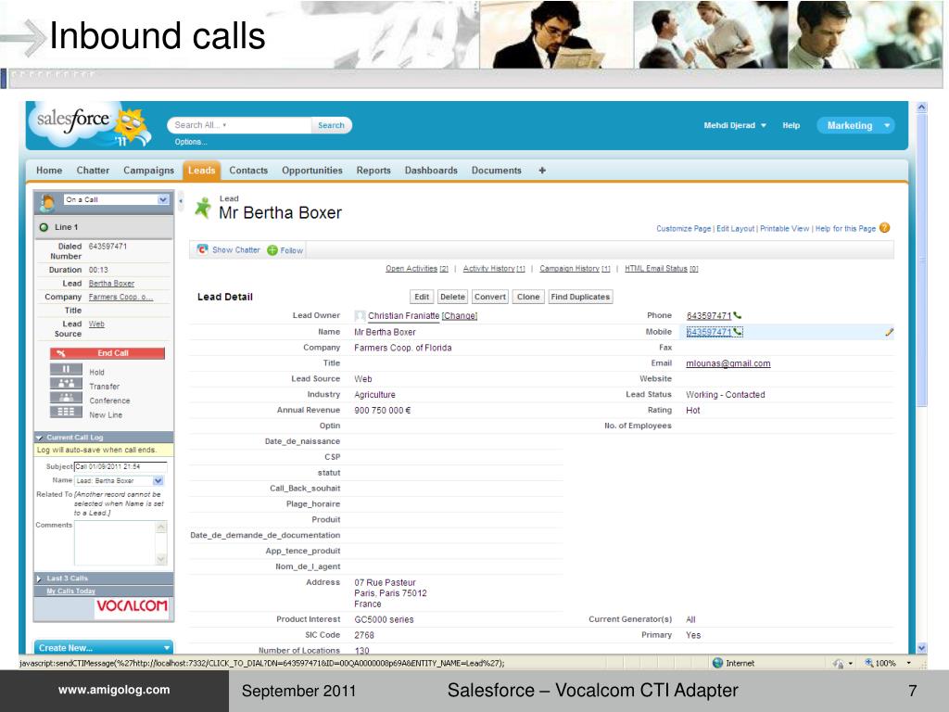
Task: Open the Open Activities related list link
Action: (x=417, y=268)
